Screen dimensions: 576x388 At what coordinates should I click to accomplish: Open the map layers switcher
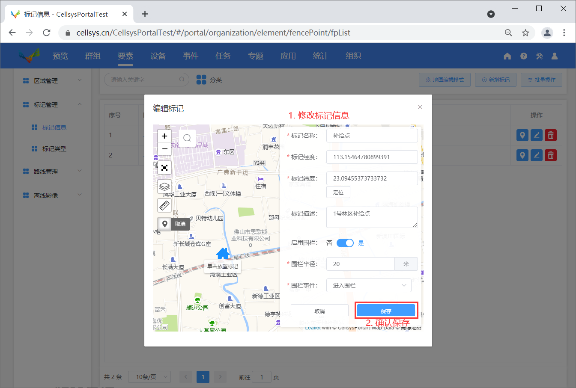pyautogui.click(x=164, y=187)
